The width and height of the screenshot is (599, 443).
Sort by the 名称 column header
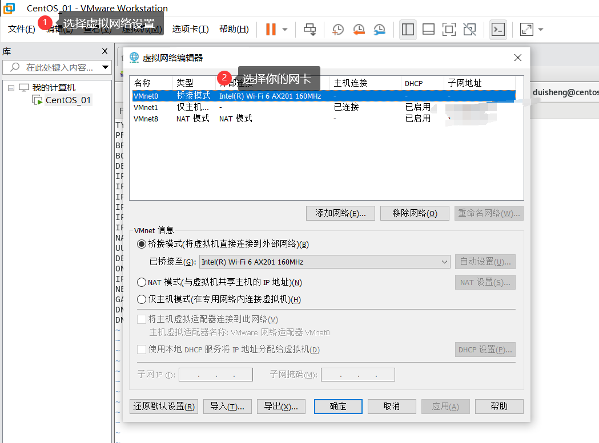click(x=152, y=83)
